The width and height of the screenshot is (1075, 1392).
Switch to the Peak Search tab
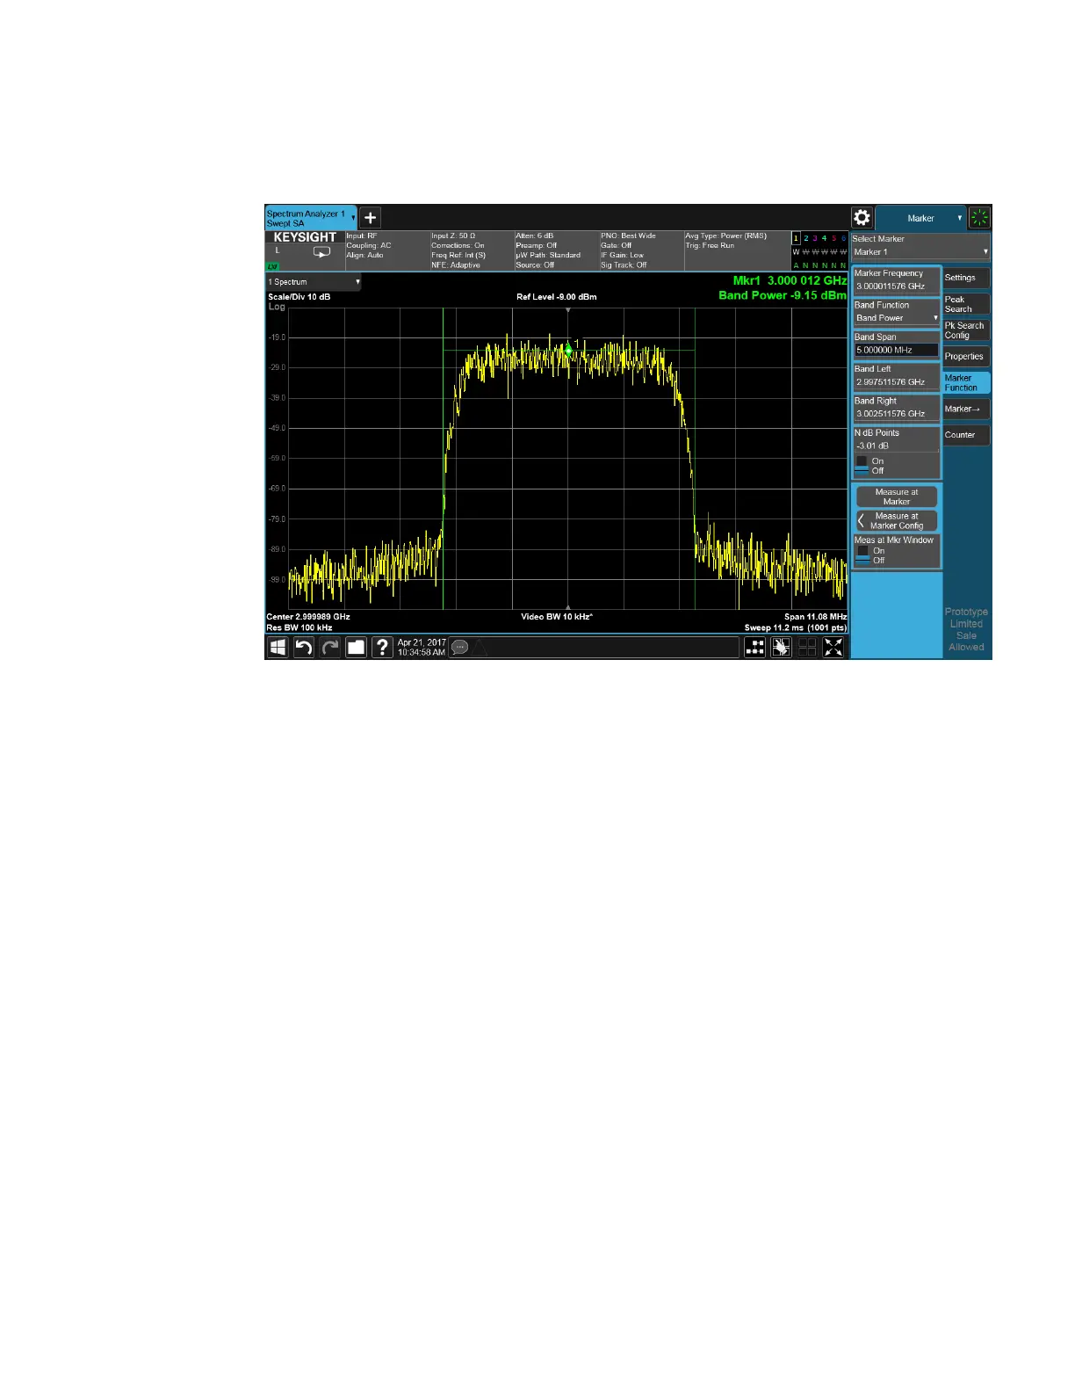[965, 304]
